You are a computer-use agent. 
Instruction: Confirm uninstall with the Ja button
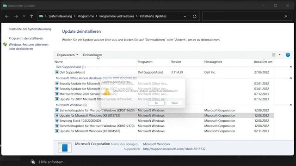coord(156,103)
